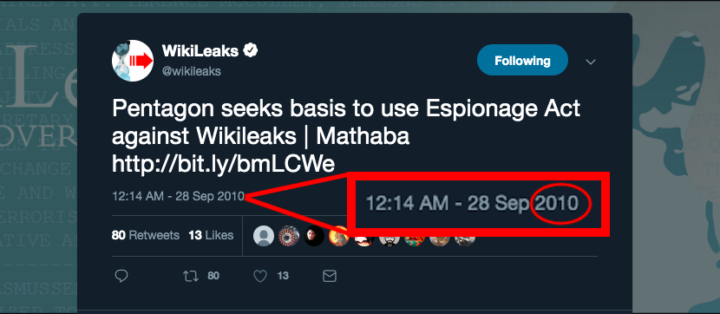
Task: Open WikiLeaks profile avatar
Action: click(x=133, y=61)
